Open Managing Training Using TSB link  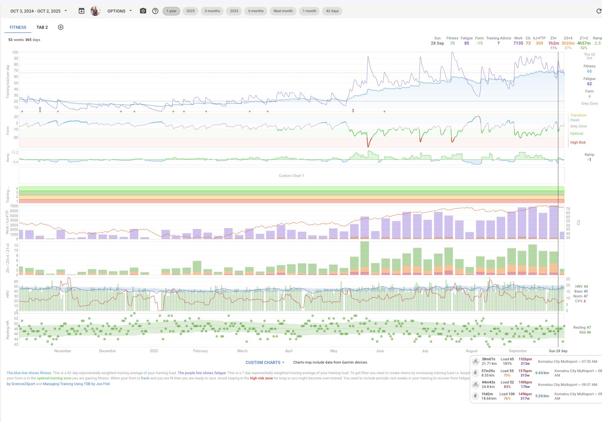tap(76, 384)
